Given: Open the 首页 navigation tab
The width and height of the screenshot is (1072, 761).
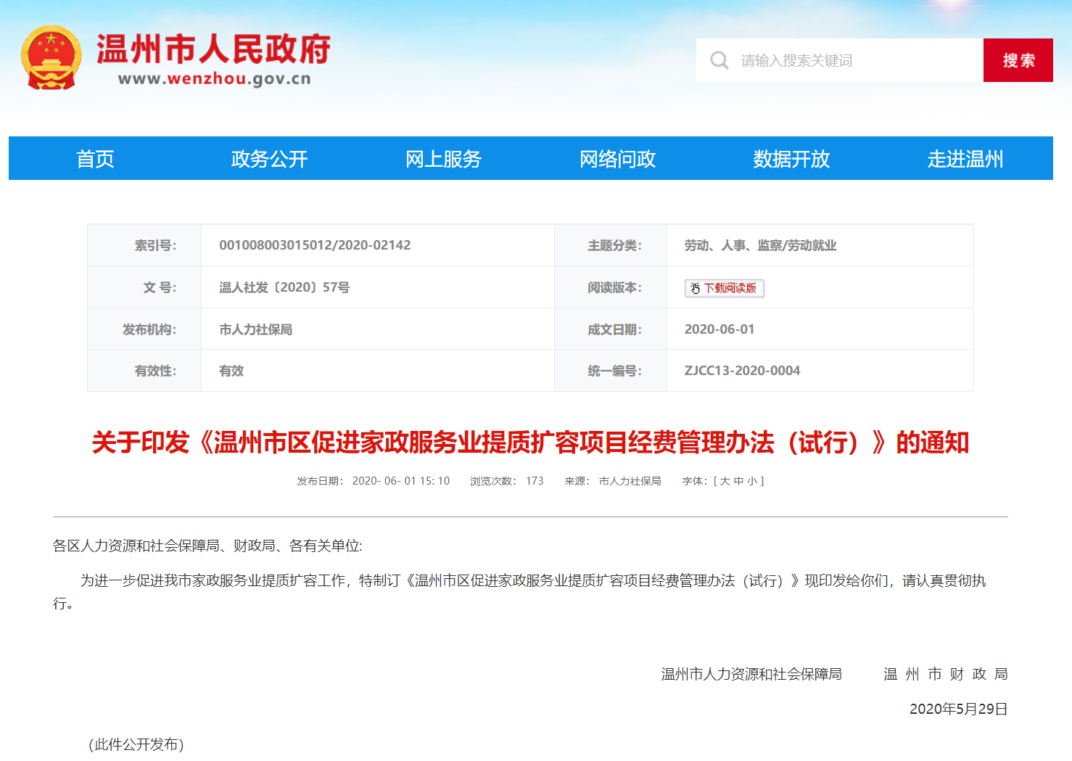Looking at the screenshot, I should pos(96,159).
